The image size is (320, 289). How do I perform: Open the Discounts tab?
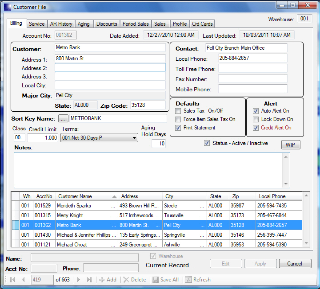[107, 24]
